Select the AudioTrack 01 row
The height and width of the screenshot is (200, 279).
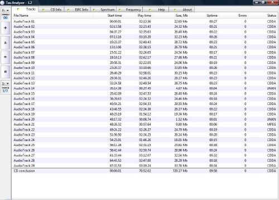click(x=145, y=22)
